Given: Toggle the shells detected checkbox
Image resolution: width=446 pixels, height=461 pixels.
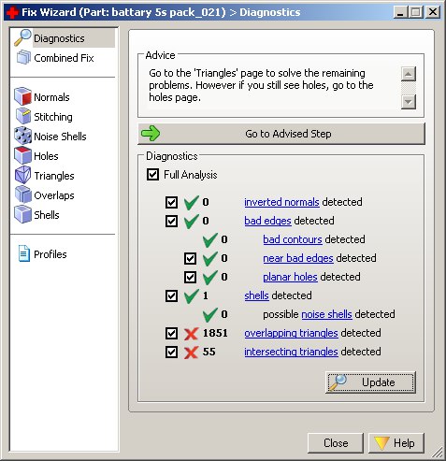Looking at the screenshot, I should pos(171,295).
